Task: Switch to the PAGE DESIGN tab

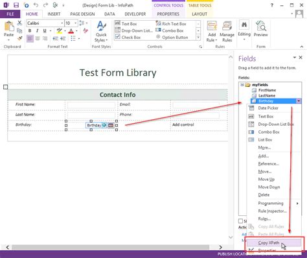Action: click(x=82, y=14)
